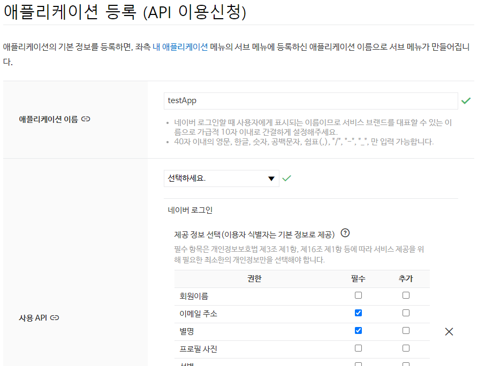Check 회원이름 추가 checkbox
The image size is (478, 366).
tap(406, 295)
